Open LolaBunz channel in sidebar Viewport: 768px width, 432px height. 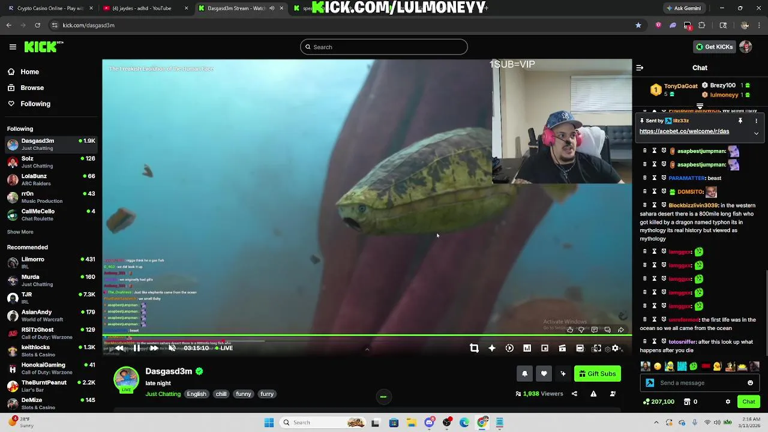pos(51,179)
